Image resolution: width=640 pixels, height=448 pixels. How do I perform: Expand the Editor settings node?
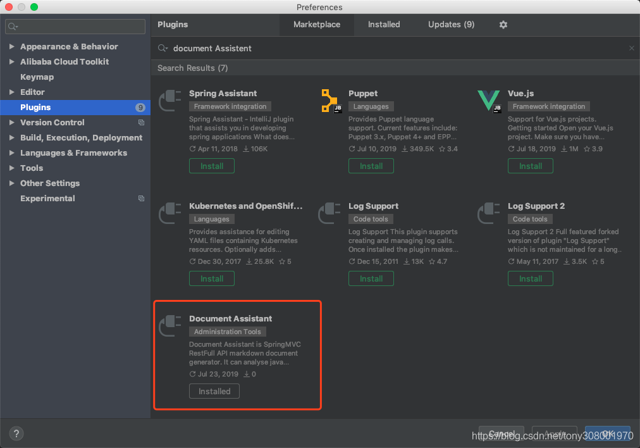[12, 92]
